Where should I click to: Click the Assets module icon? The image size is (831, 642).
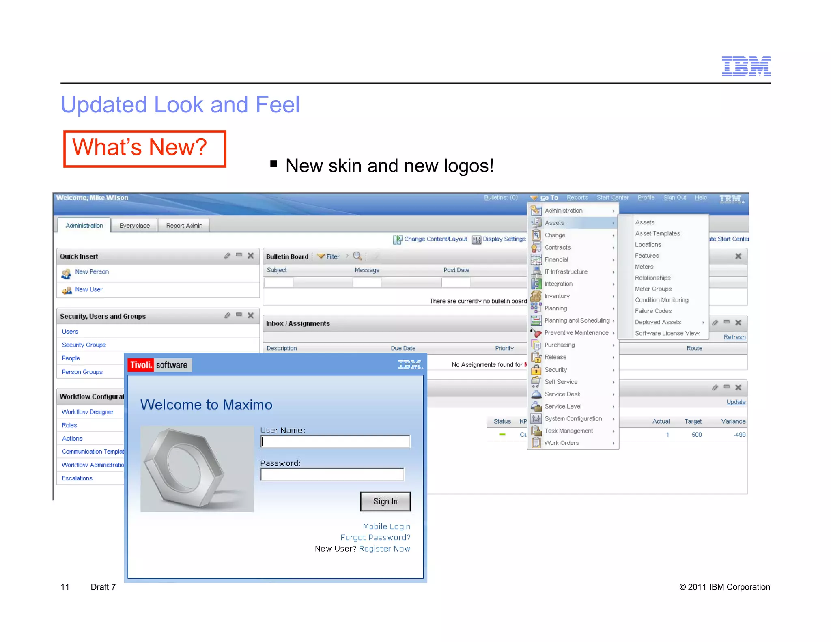click(x=536, y=223)
